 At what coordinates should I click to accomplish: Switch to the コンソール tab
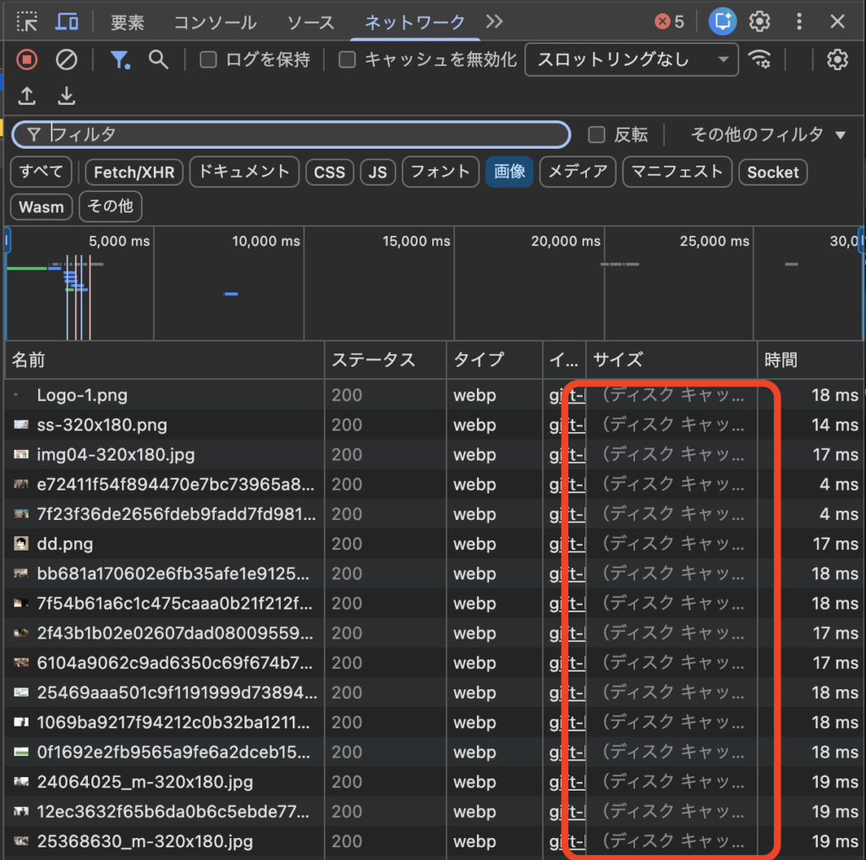coord(214,21)
